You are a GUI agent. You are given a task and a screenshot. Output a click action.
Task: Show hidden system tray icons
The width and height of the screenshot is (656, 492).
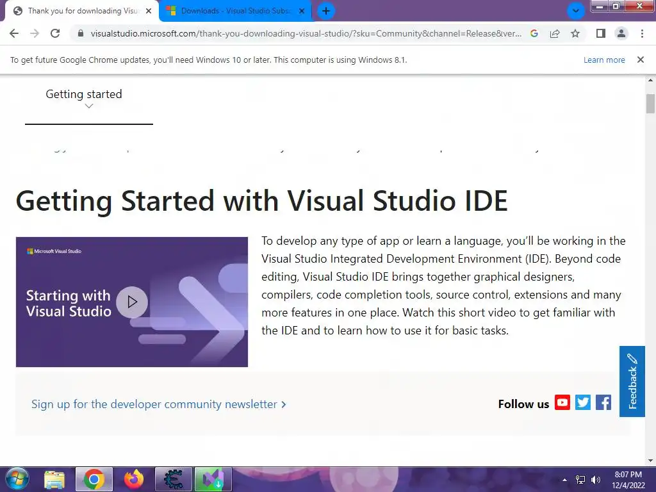click(x=564, y=480)
